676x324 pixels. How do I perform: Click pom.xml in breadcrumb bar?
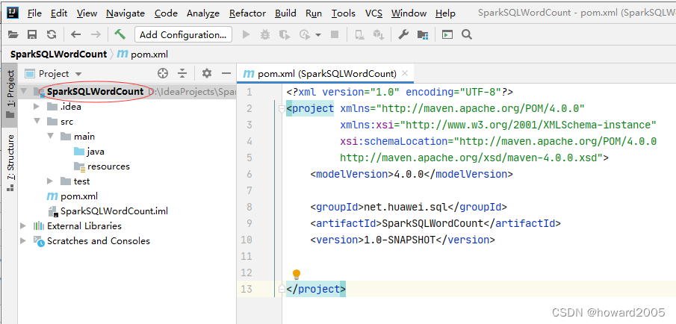tap(143, 54)
